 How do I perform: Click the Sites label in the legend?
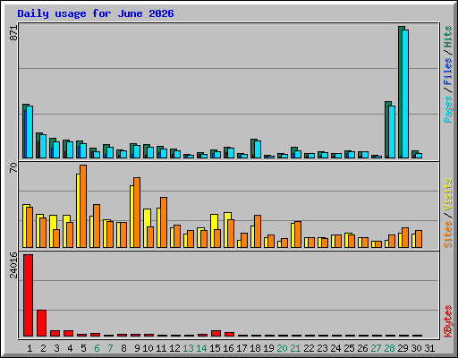(447, 234)
